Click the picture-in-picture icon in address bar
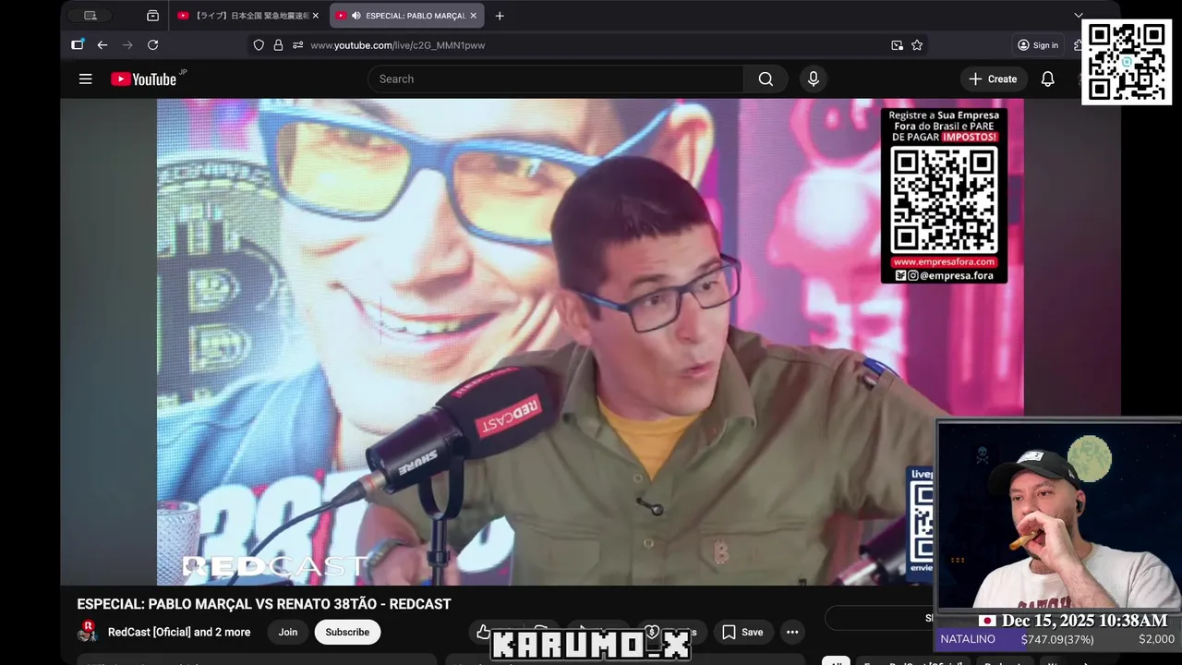The image size is (1182, 665). [897, 44]
